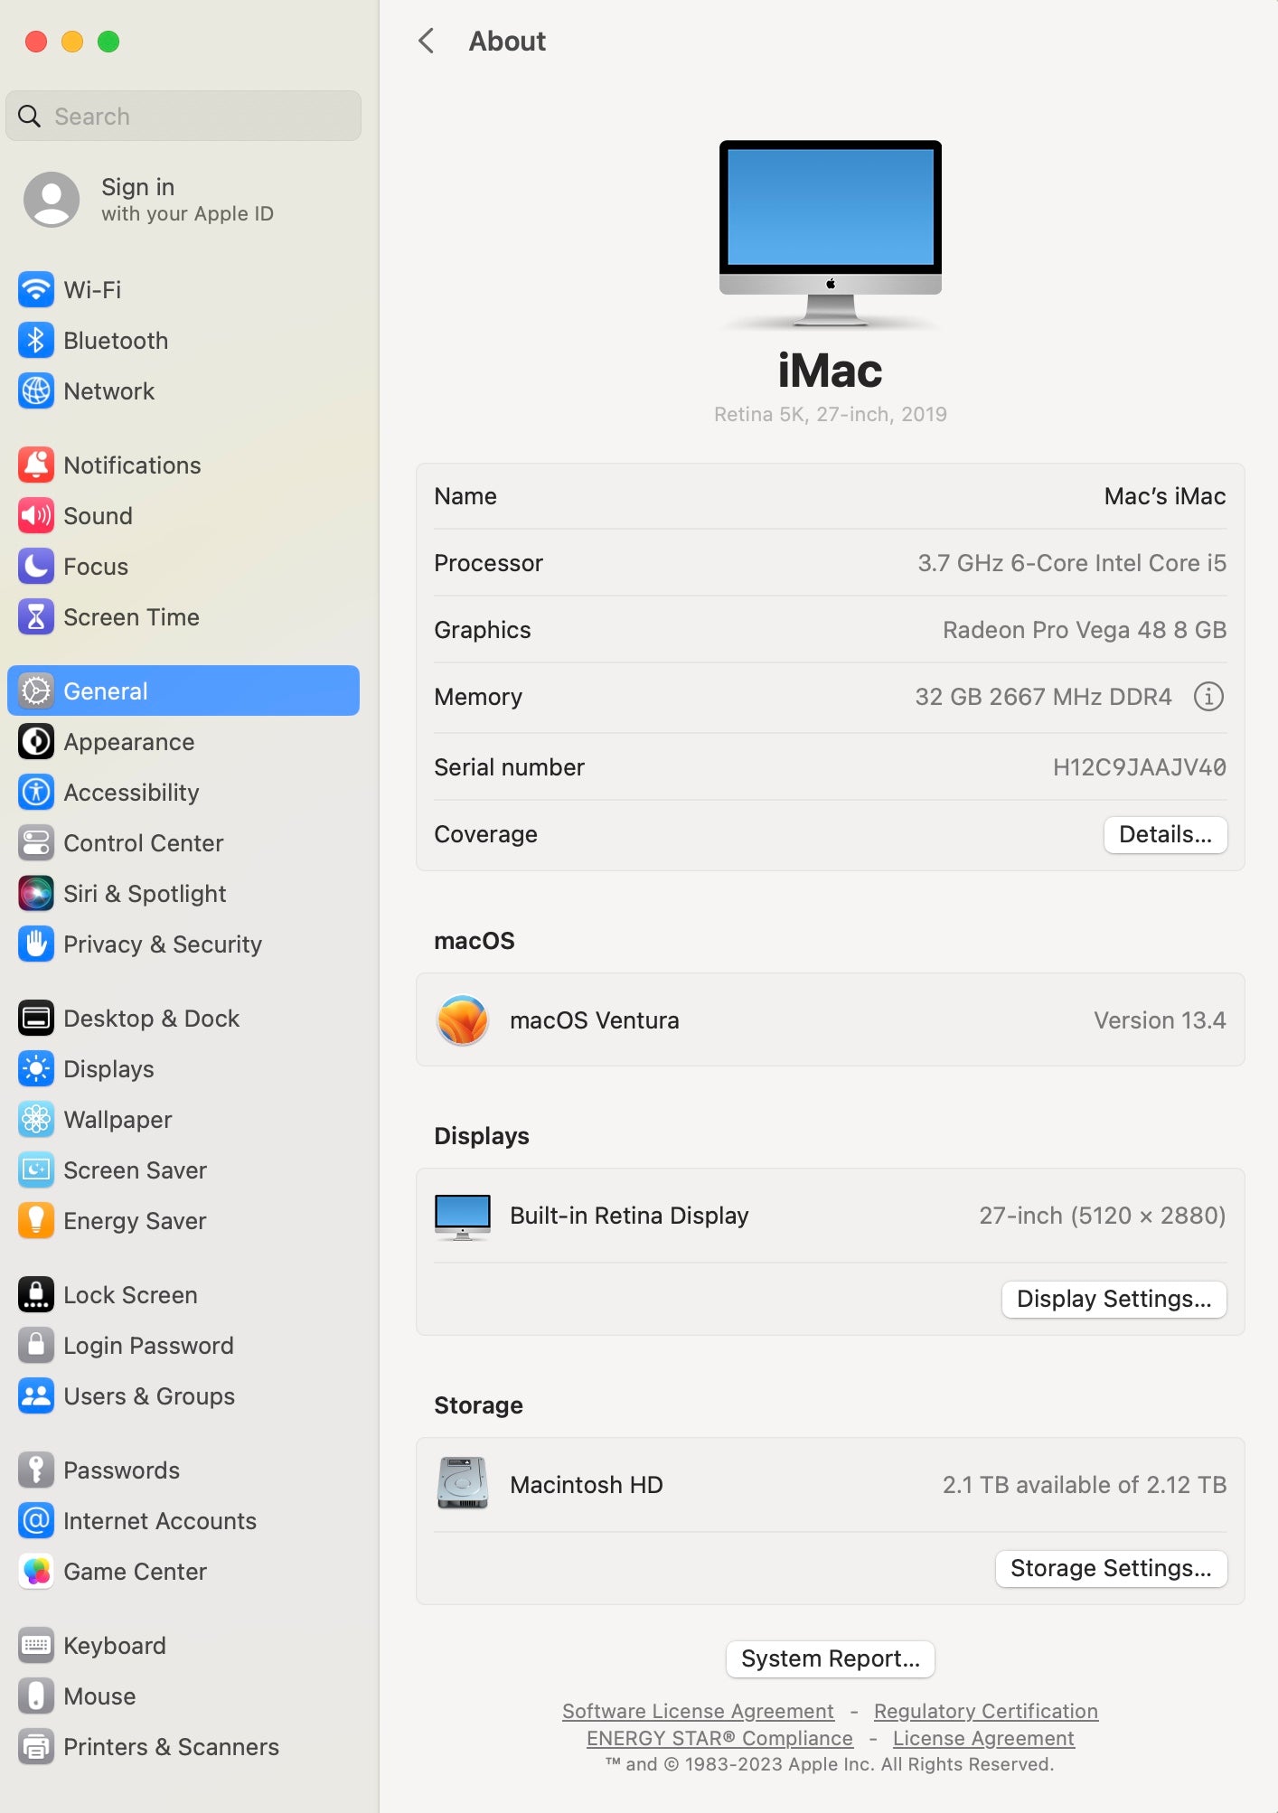Viewport: 1278px width, 1813px height.
Task: Open the License Agreement link
Action: pyautogui.click(x=983, y=1738)
